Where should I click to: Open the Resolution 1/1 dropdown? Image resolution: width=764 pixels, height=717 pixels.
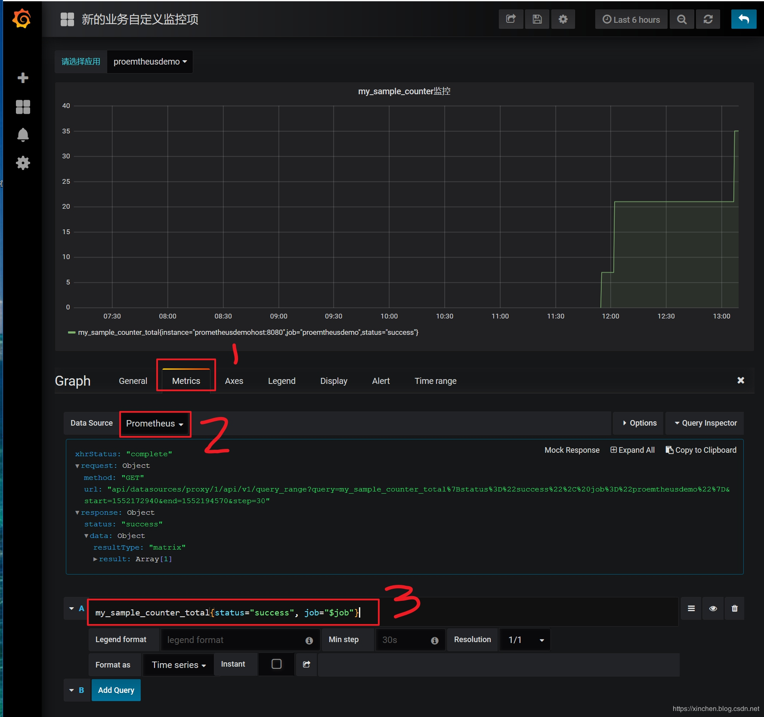[525, 640]
